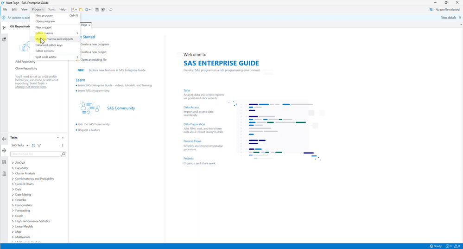Click the gear options toolbar icon
The width and height of the screenshot is (463, 249).
coord(87,9)
